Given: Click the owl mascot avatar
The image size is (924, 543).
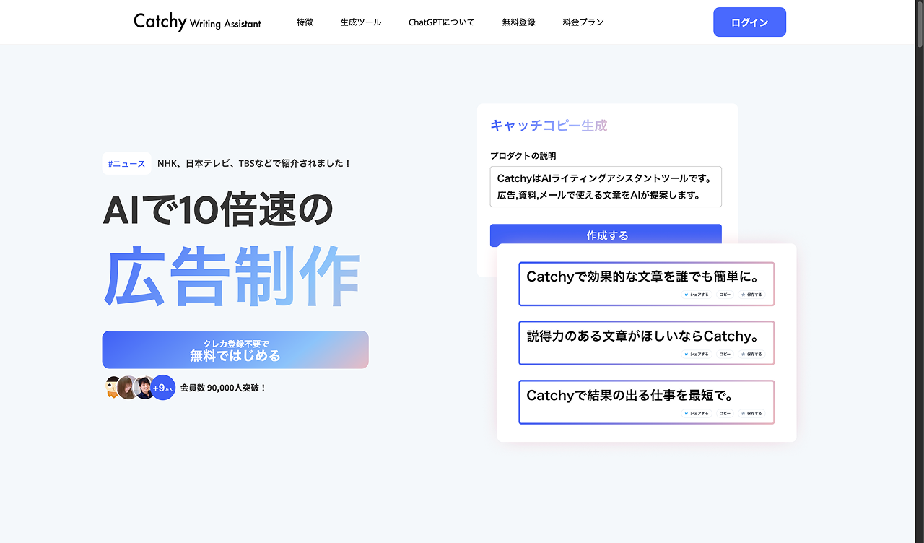Looking at the screenshot, I should click(111, 388).
